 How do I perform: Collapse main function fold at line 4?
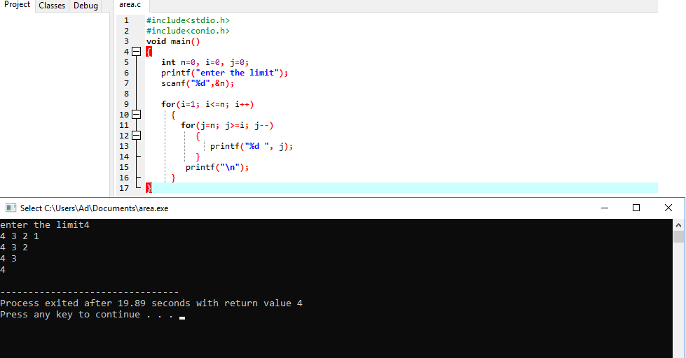[137, 52]
